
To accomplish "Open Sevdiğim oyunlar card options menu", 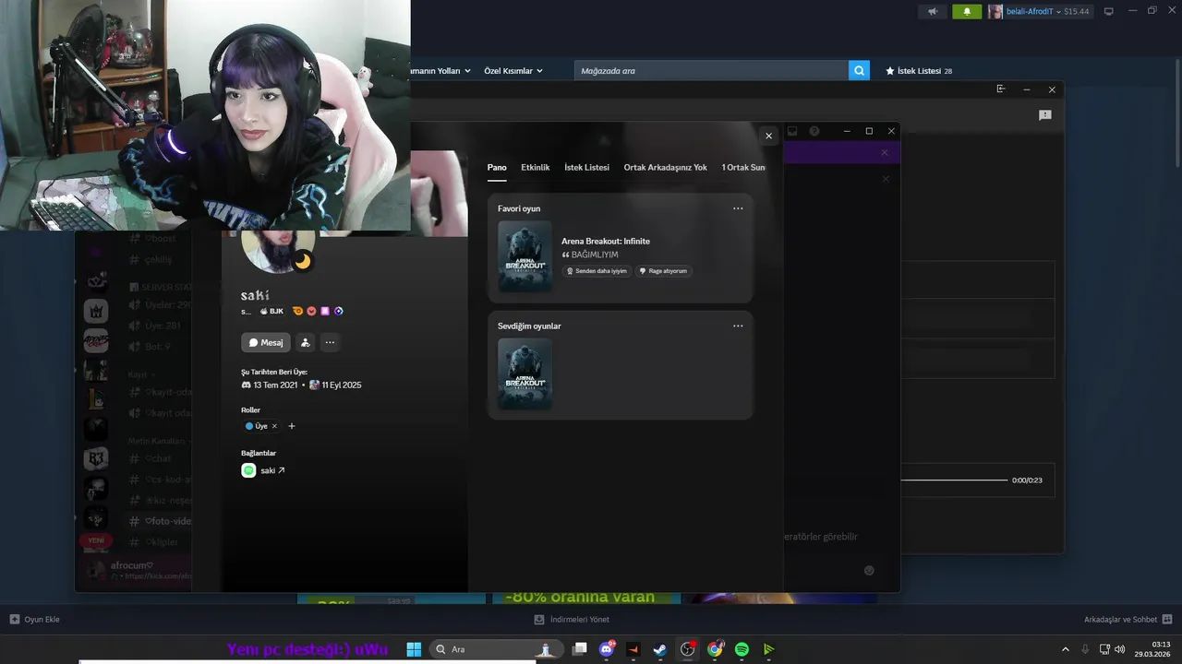I will click(738, 326).
